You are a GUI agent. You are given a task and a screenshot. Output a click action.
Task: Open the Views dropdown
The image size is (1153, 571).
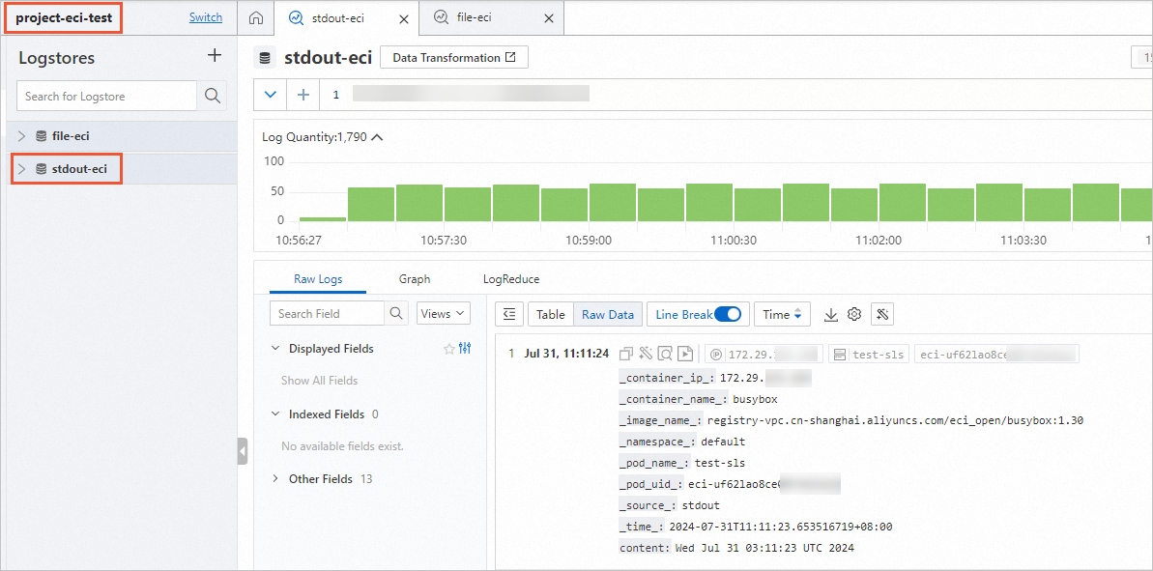[444, 314]
